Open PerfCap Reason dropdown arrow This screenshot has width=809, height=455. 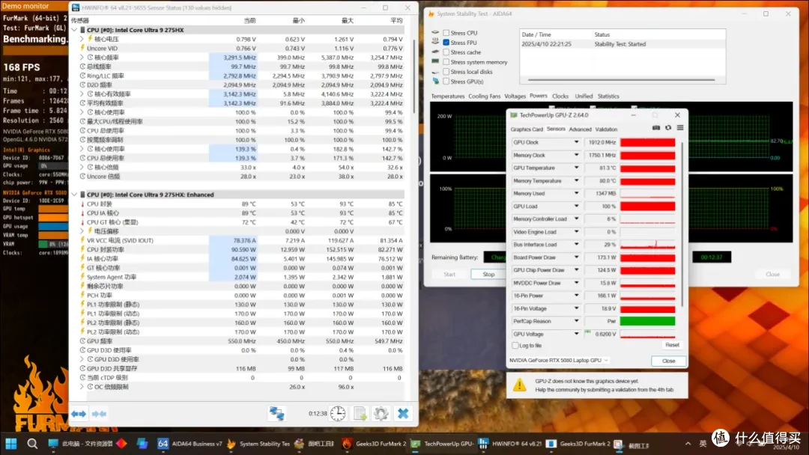pyautogui.click(x=576, y=321)
